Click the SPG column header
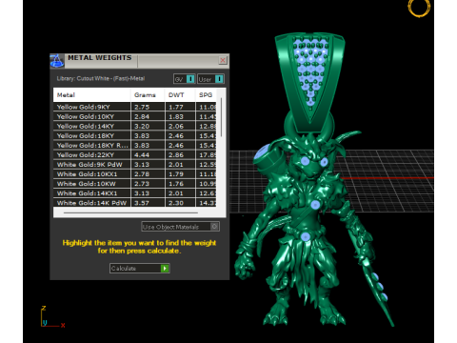The height and width of the screenshot is (343, 457). click(206, 94)
